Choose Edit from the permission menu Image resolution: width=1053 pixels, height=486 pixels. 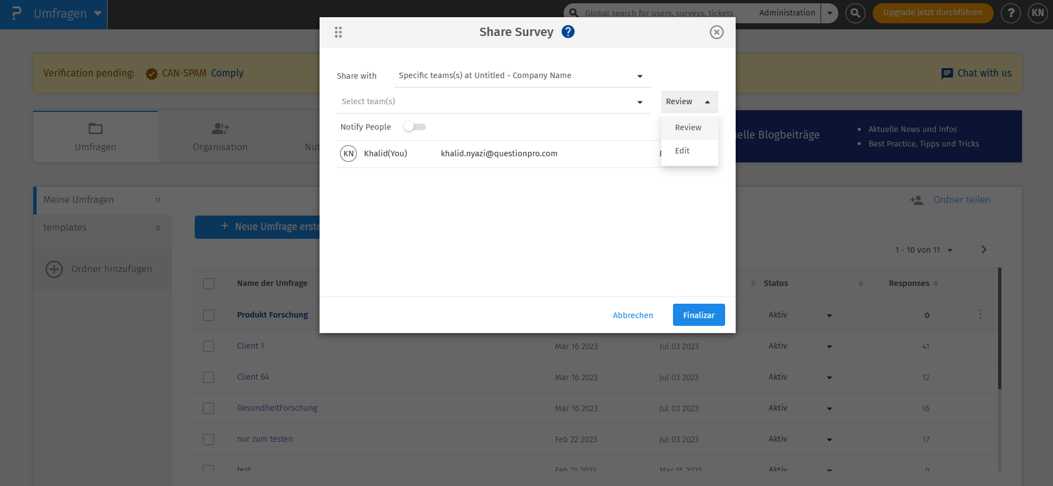coord(690,151)
